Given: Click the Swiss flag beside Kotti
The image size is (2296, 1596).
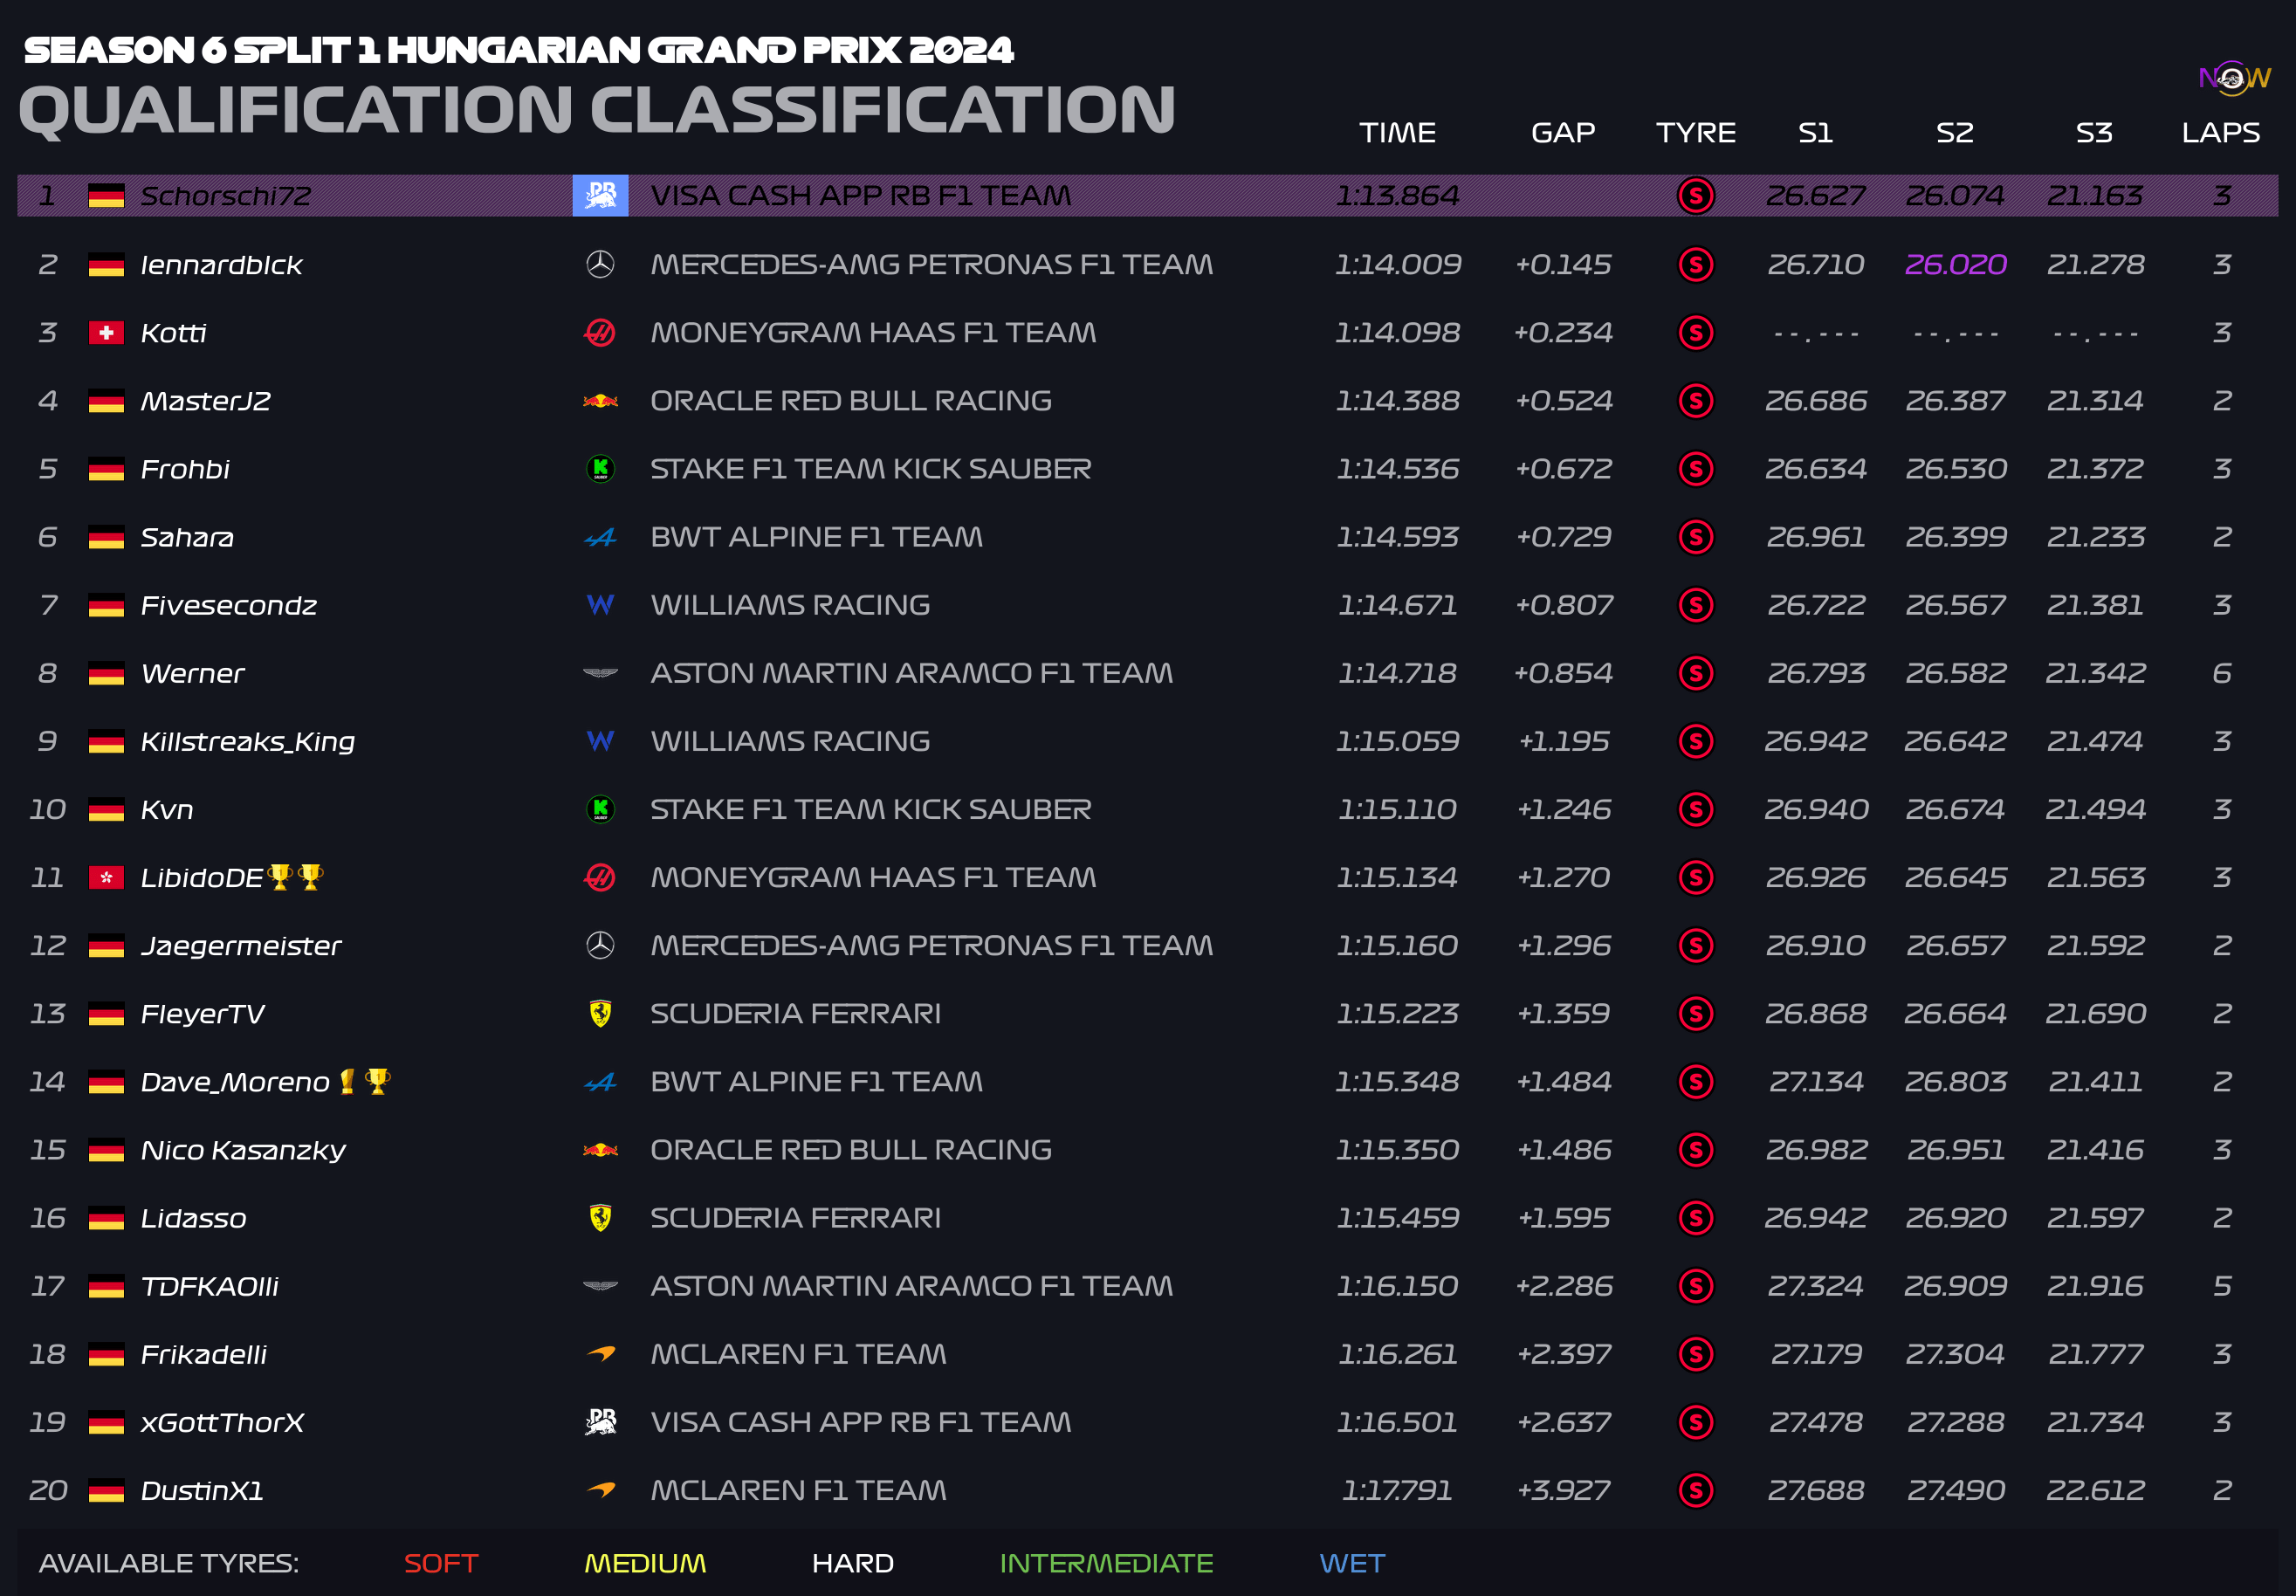Looking at the screenshot, I should pos(106,332).
